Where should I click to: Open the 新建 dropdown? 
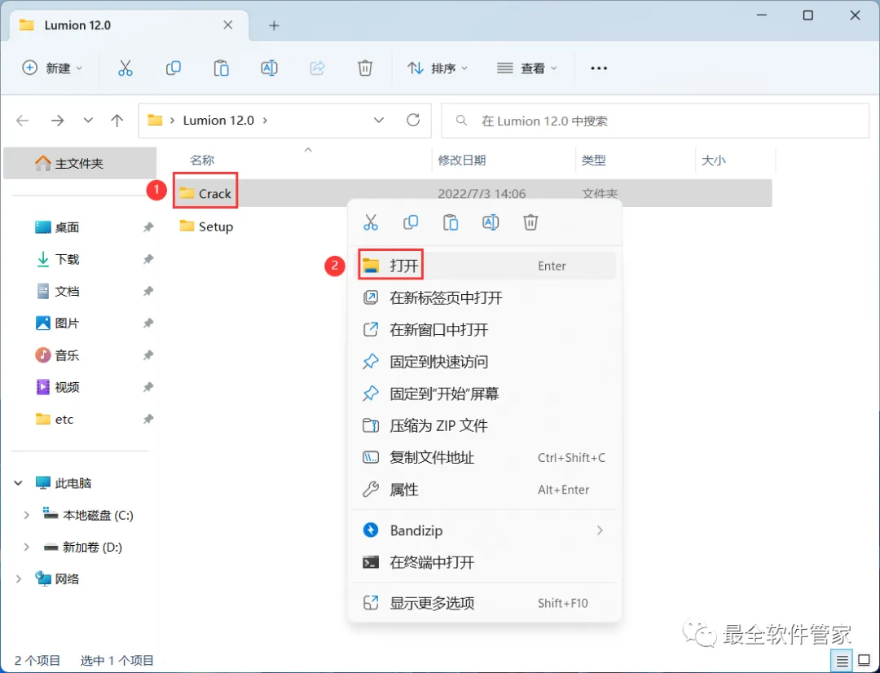pos(51,68)
